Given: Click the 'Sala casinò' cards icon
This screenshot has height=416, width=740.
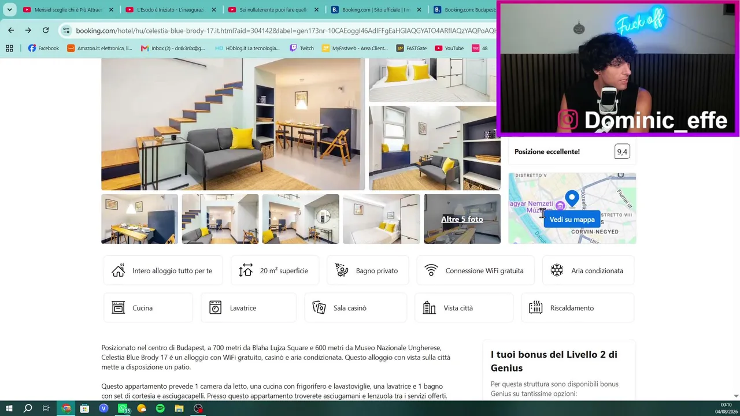Looking at the screenshot, I should tap(319, 308).
